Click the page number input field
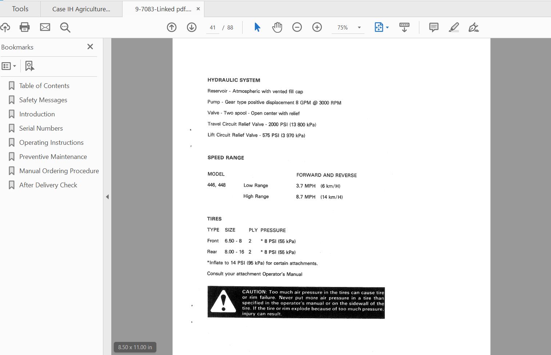The width and height of the screenshot is (551, 355). pos(213,28)
